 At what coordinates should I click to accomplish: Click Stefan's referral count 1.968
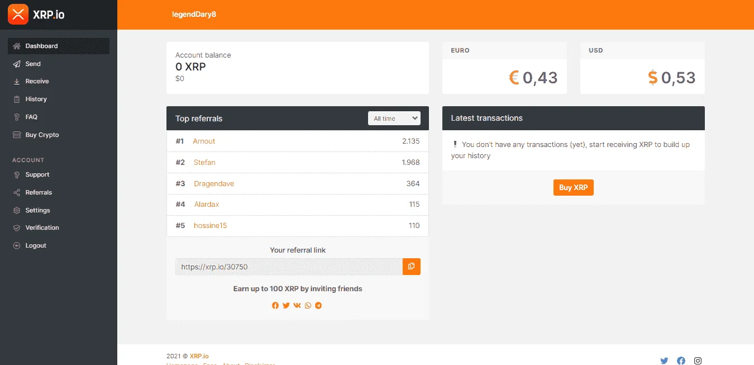(x=411, y=163)
